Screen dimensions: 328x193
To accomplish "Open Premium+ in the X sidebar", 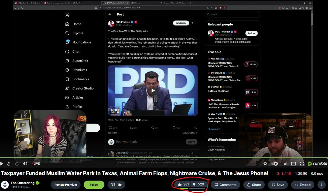I will 76,70.
